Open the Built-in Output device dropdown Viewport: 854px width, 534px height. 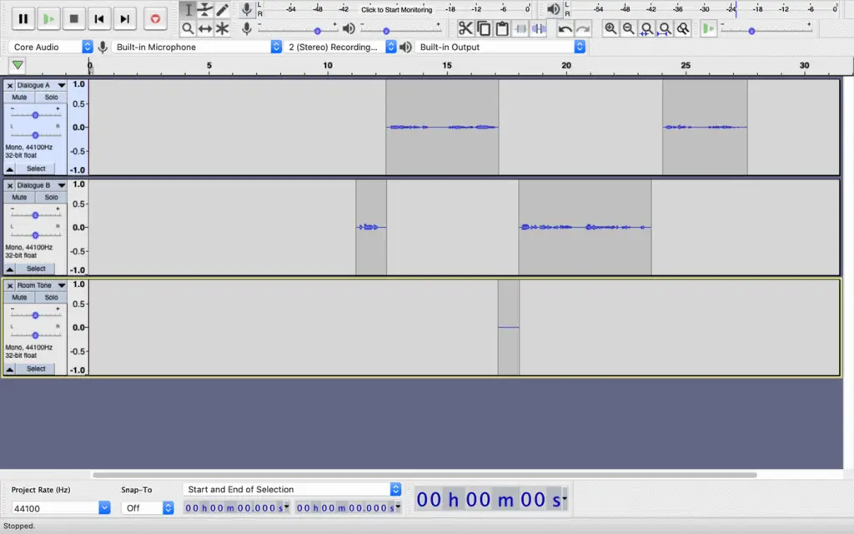[500, 47]
